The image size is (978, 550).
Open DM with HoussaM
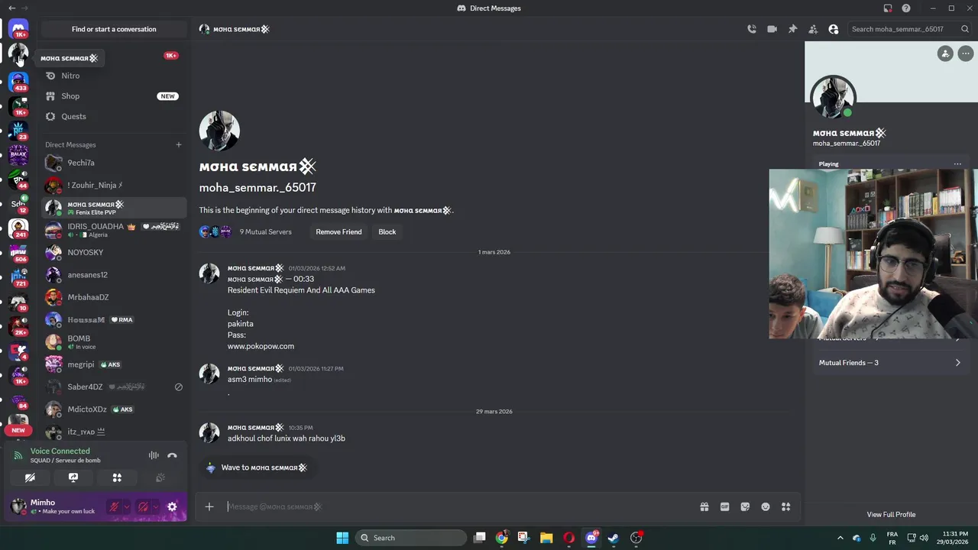pyautogui.click(x=114, y=319)
